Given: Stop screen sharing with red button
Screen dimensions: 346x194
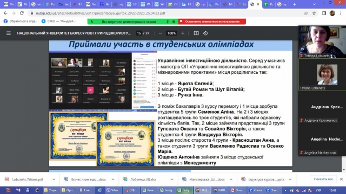Looking at the screenshot, I should [x=212, y=22].
